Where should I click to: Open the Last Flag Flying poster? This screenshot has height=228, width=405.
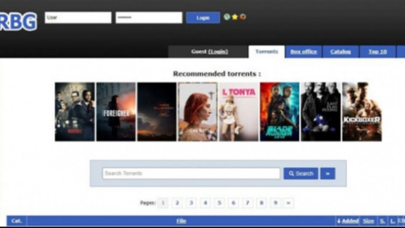coord(321,111)
